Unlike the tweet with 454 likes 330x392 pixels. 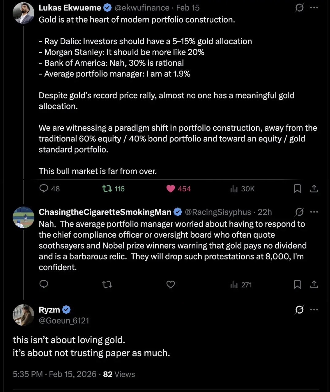[x=171, y=189]
